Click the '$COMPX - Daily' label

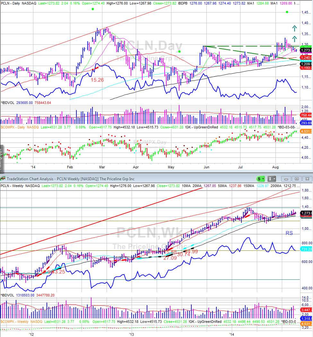tap(13, 127)
